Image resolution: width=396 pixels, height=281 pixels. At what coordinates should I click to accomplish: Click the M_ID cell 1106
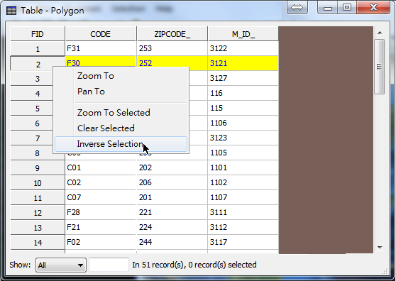click(x=243, y=123)
